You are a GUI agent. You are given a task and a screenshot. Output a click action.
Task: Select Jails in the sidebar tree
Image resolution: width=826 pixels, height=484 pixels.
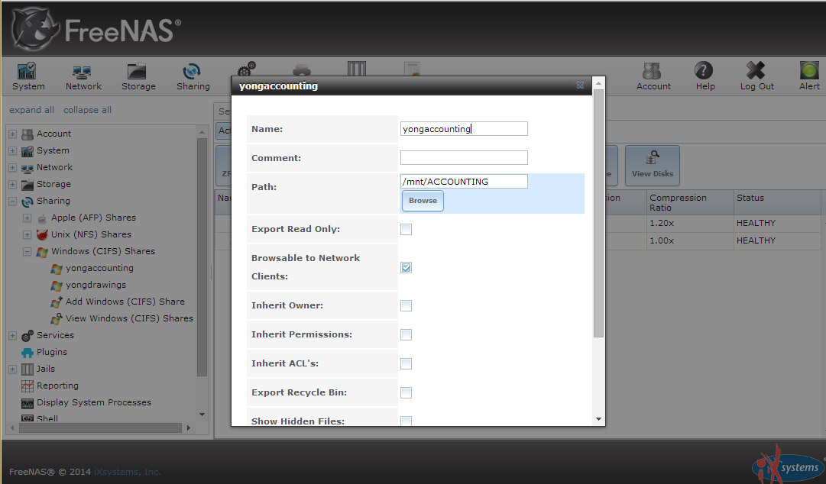click(x=45, y=369)
